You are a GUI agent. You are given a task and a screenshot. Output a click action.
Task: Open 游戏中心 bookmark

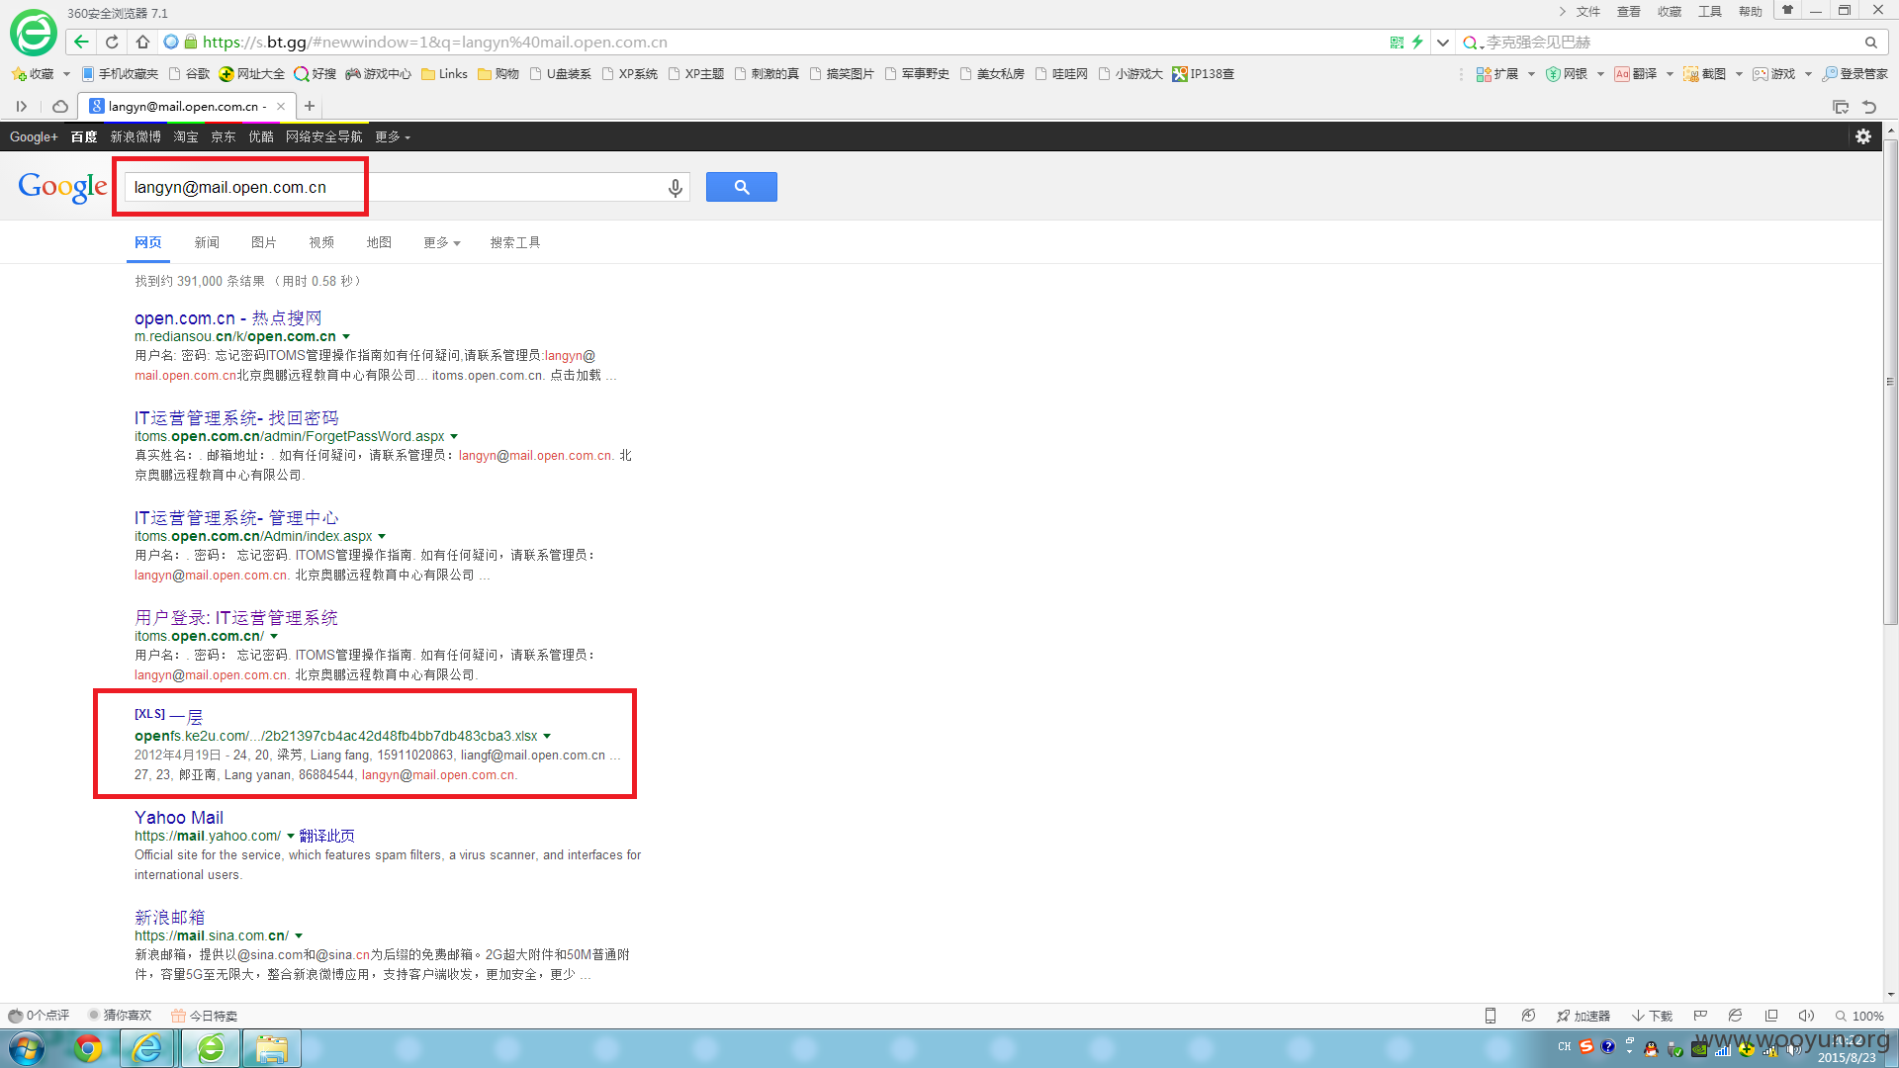click(378, 74)
